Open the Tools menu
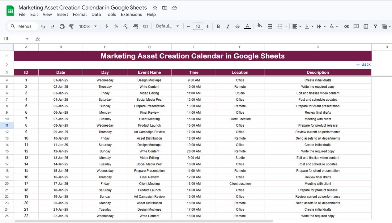 coord(111,14)
